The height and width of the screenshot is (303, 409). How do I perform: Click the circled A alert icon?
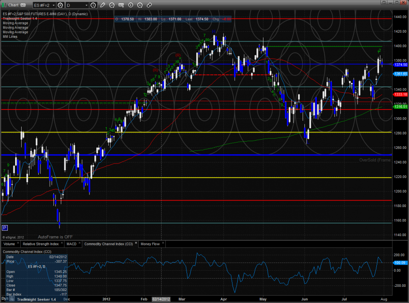point(140,5)
